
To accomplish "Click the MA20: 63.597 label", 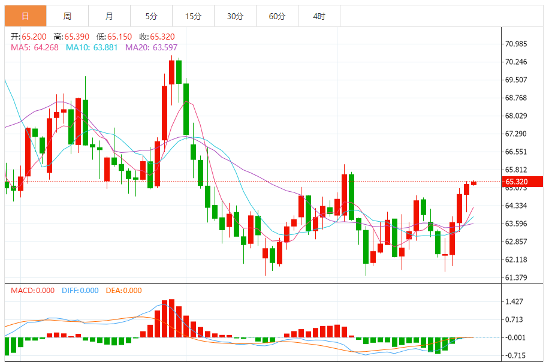I will pos(151,48).
